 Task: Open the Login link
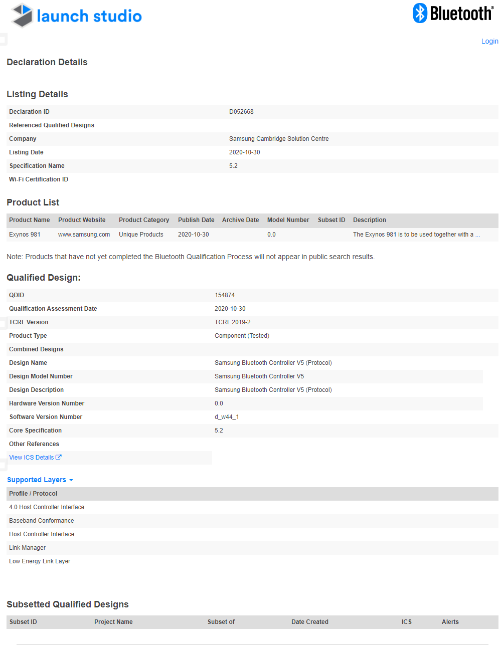[489, 41]
